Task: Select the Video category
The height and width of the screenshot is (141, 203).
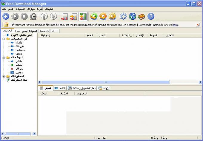Action: pos(19,54)
